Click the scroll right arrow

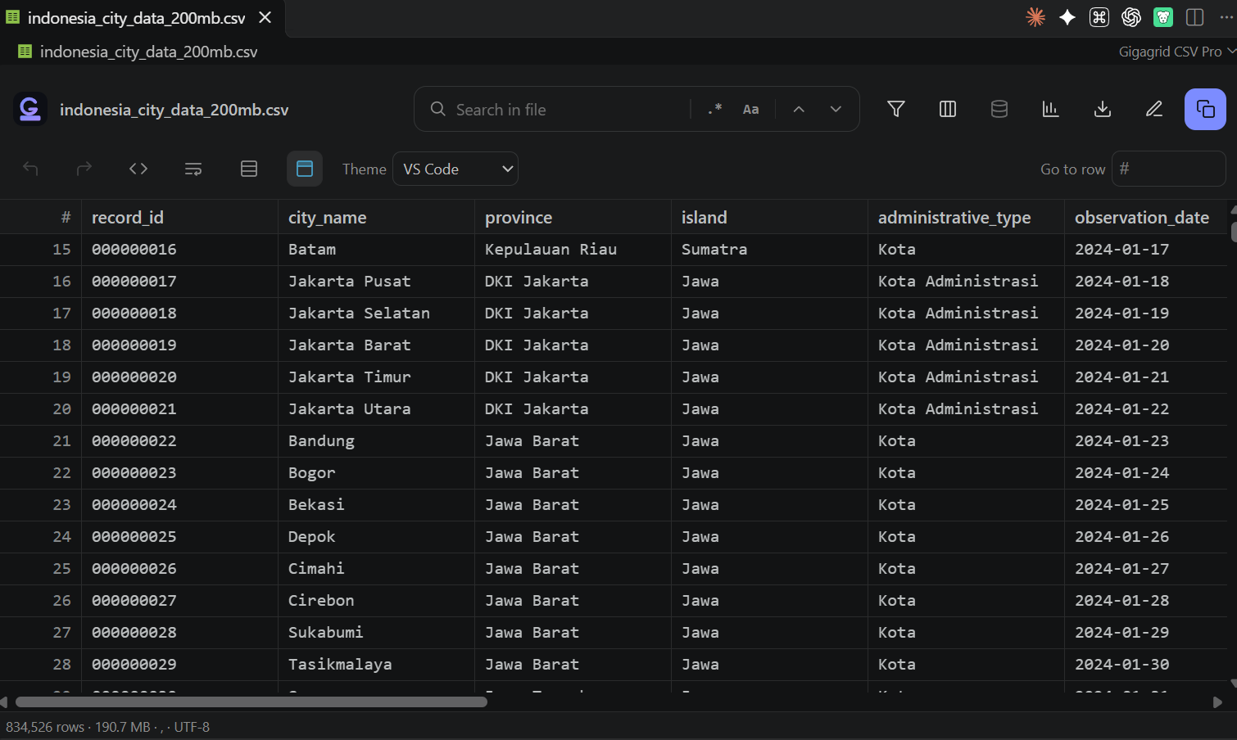(x=1217, y=702)
